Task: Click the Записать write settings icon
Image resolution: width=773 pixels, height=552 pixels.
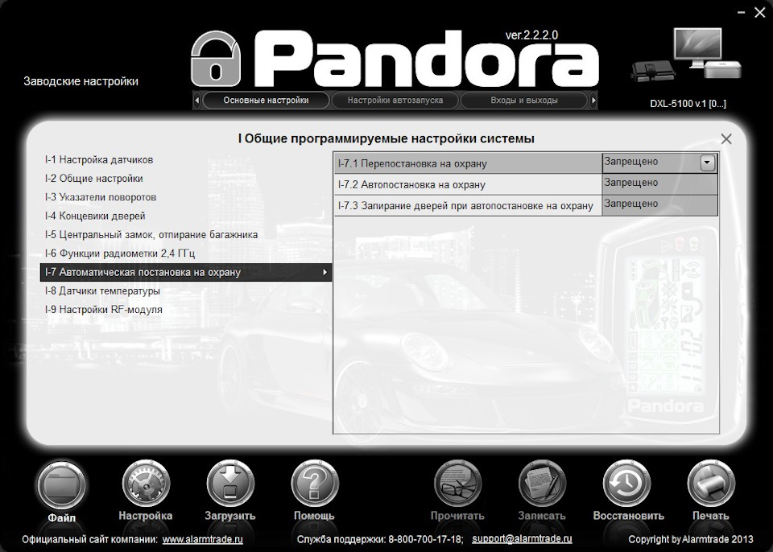Action: coord(542,484)
